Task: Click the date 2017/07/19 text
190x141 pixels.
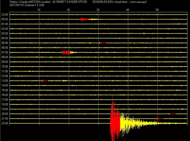Action: [17, 5]
